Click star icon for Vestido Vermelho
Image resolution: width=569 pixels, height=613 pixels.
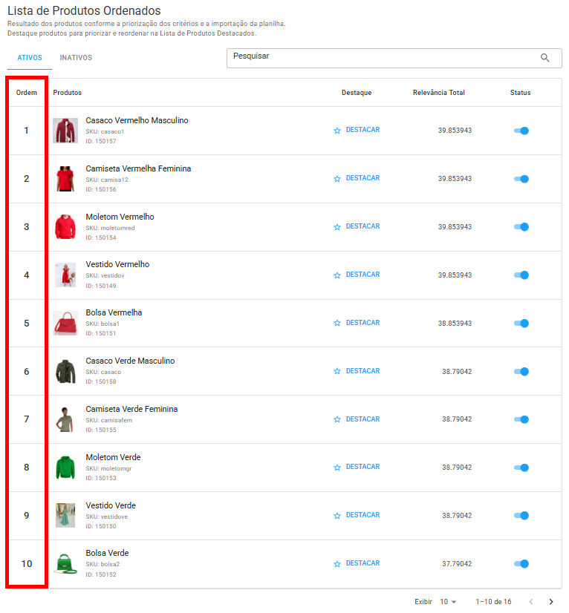coord(337,275)
